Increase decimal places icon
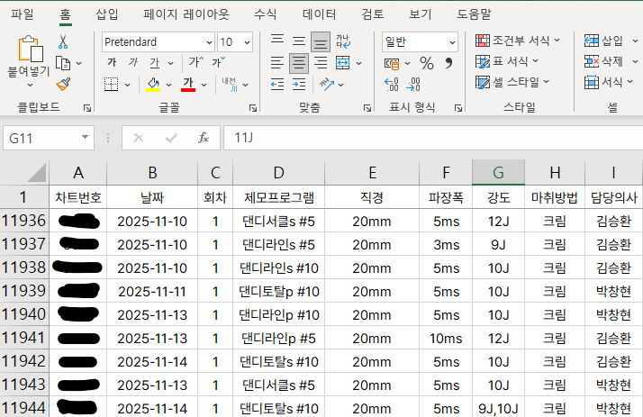 click(x=392, y=84)
